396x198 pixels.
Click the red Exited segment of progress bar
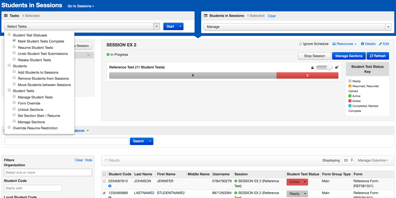pyautogui.click(x=307, y=76)
